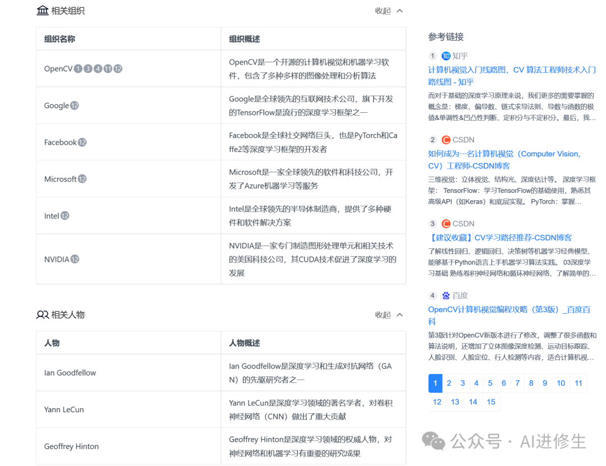Click the Microsoft organization name
606x466 pixels.
[x=60, y=179]
